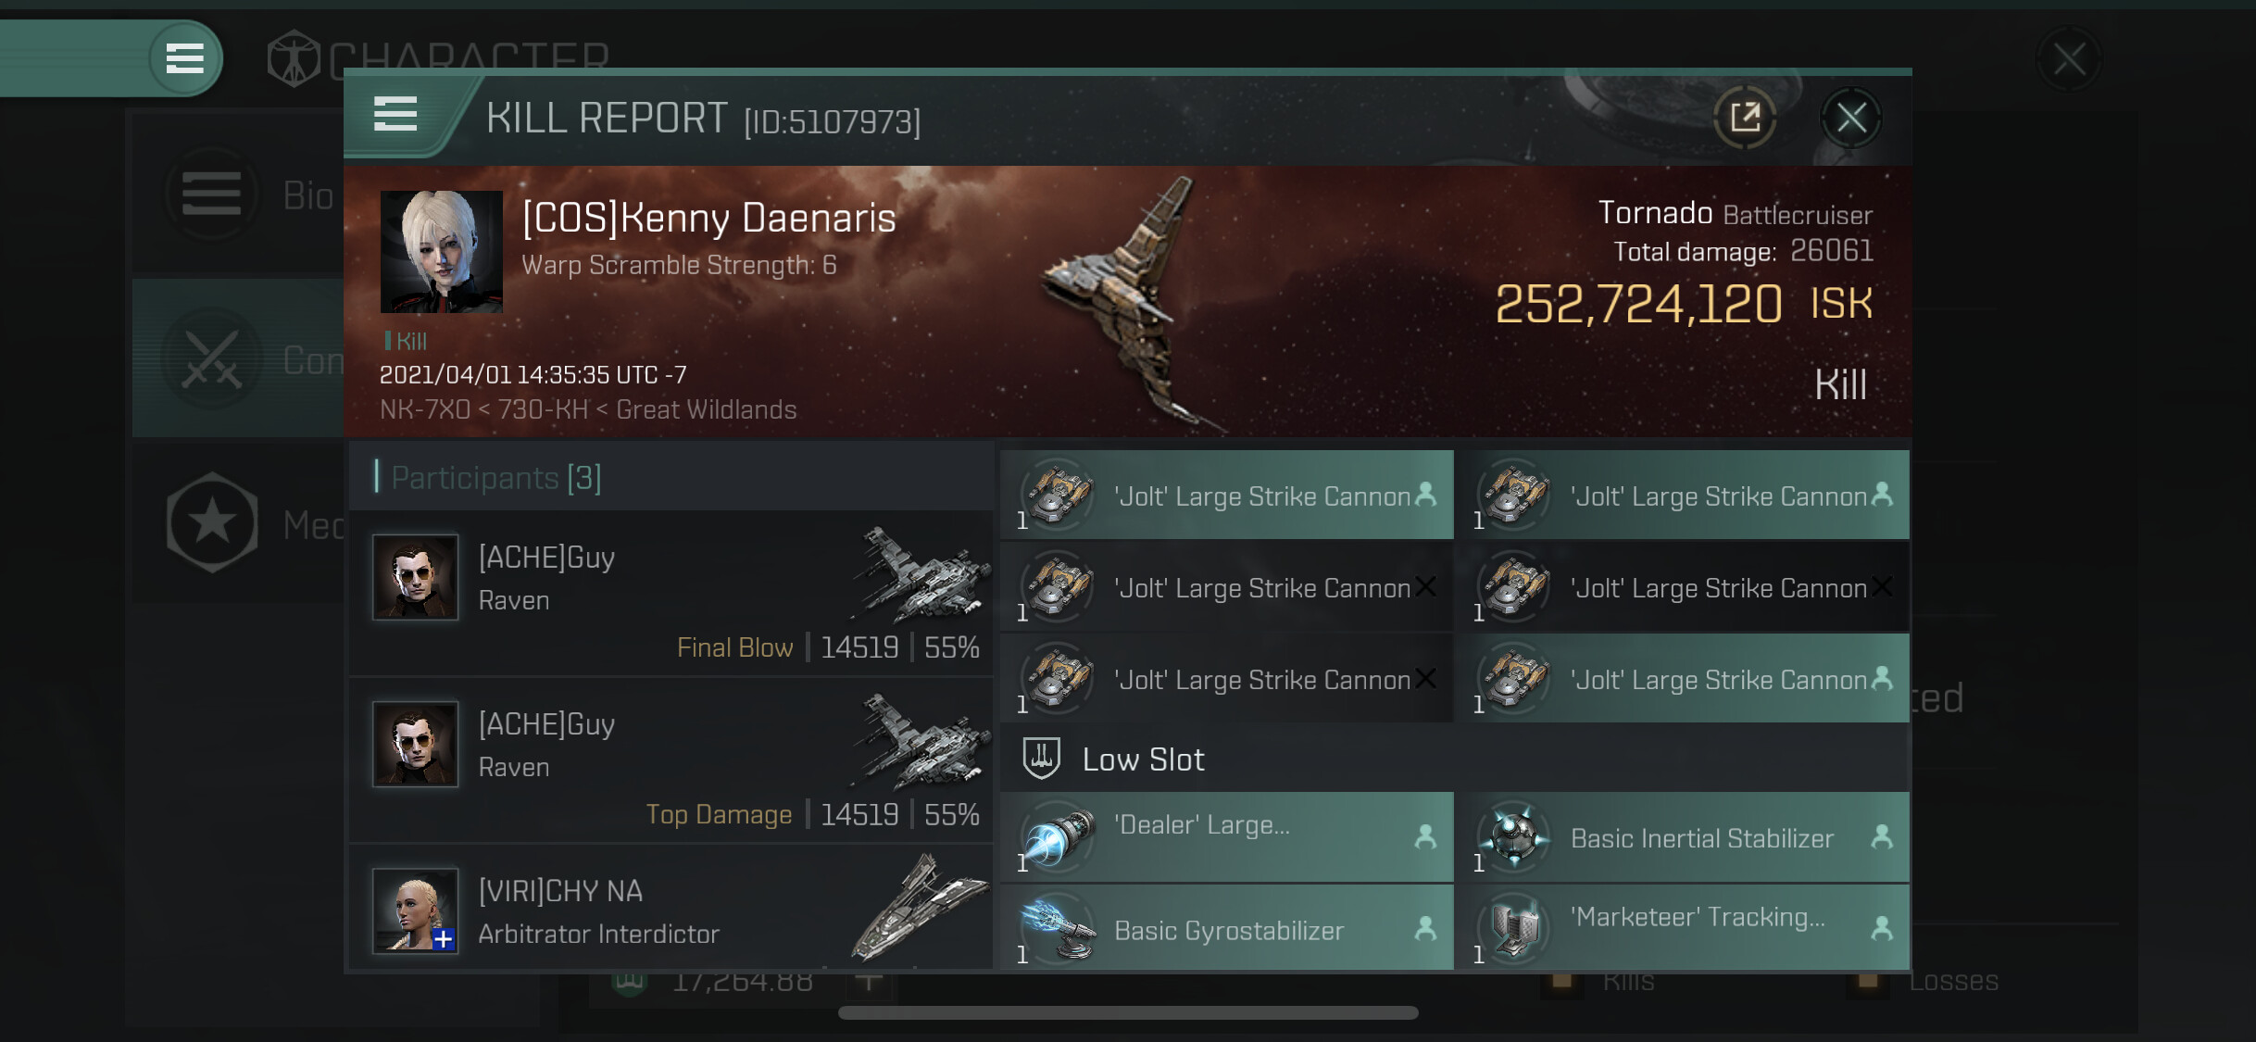Select the Basic Gyrostabilizer module icon
Screen dimensions: 2256x1042
pos(1058,930)
